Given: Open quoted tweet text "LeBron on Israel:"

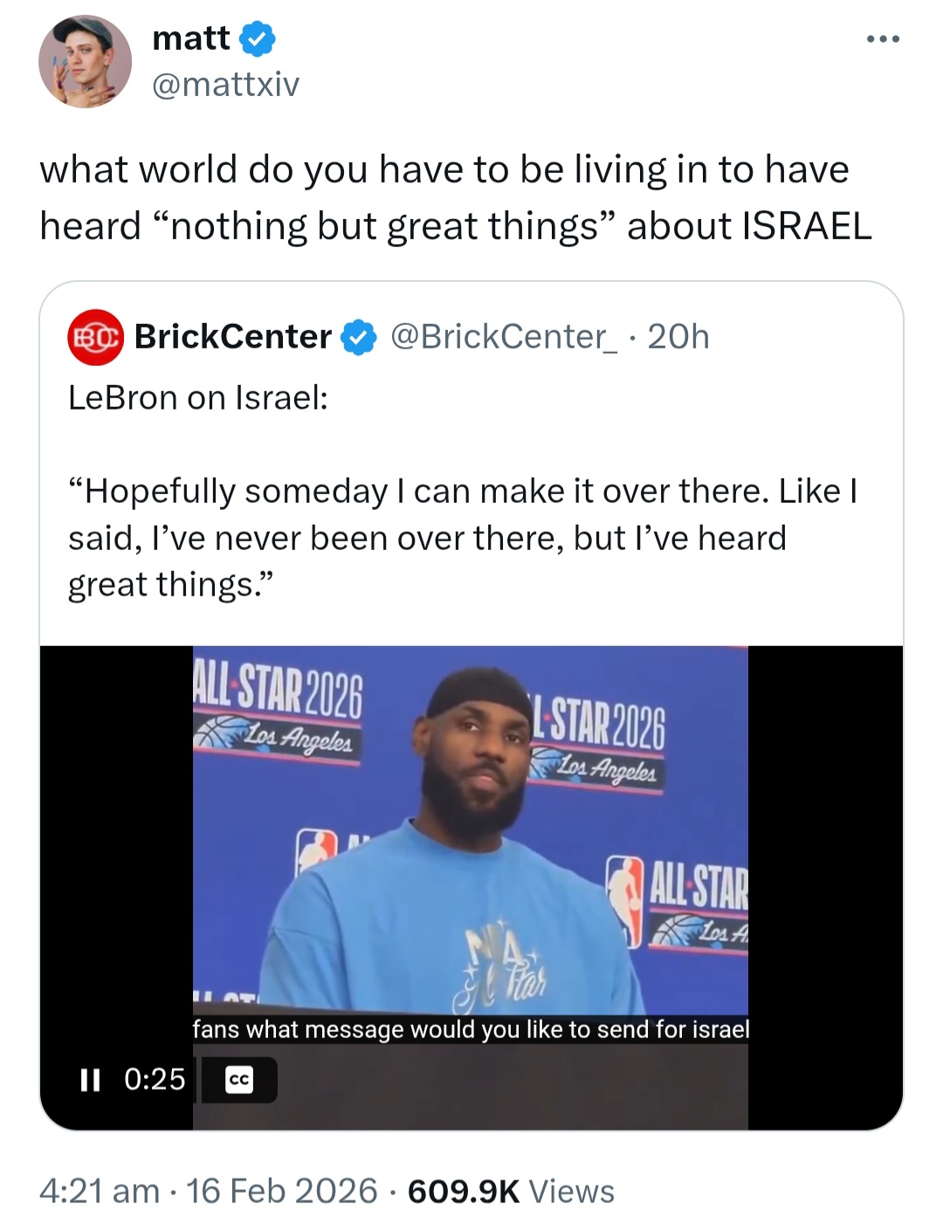Looking at the screenshot, I should tap(198, 398).
